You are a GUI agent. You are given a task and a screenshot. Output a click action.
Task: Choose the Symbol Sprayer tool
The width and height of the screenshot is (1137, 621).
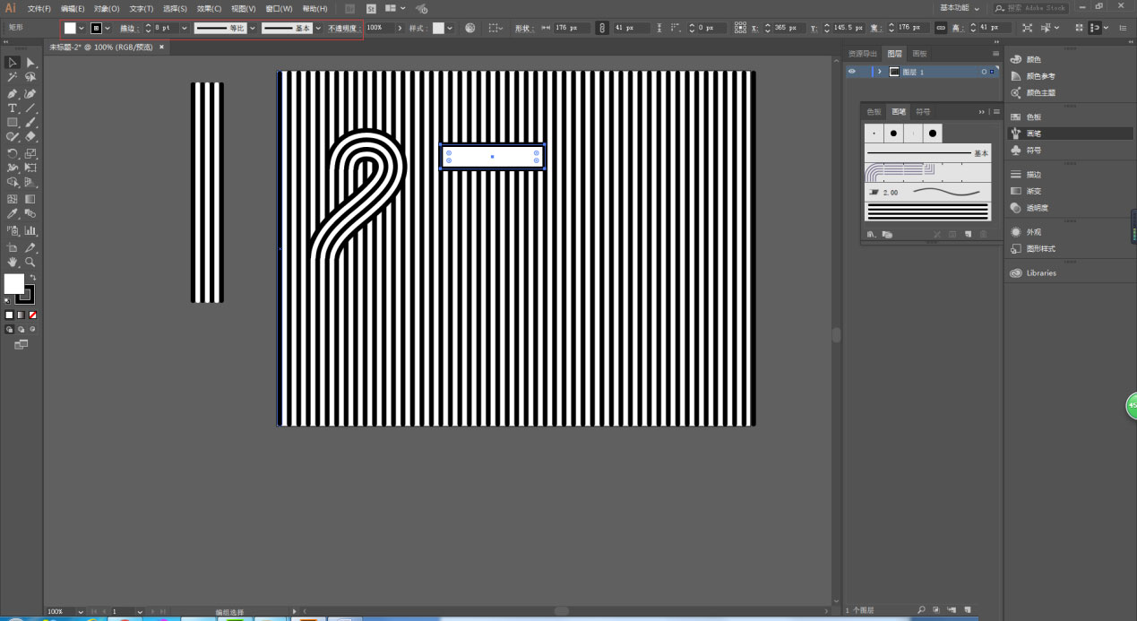[x=13, y=230]
